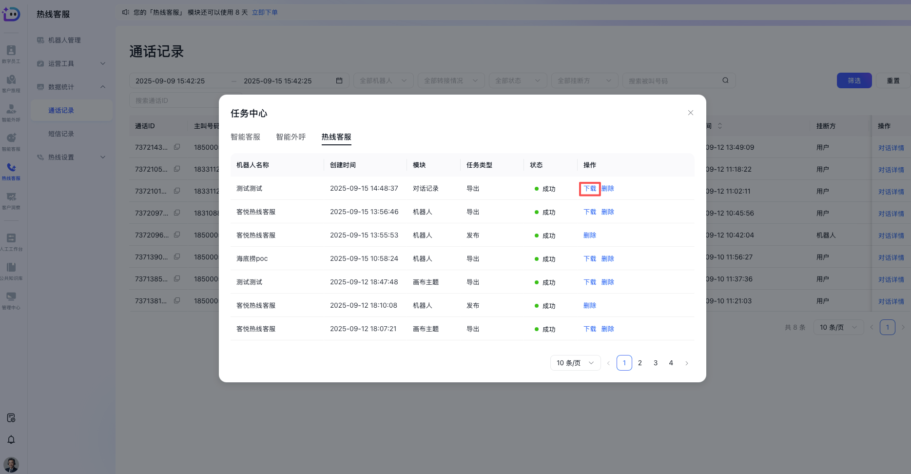The height and width of the screenshot is (474, 911).
Task: Download the 测试测试 对话记录 export
Action: [x=589, y=188]
